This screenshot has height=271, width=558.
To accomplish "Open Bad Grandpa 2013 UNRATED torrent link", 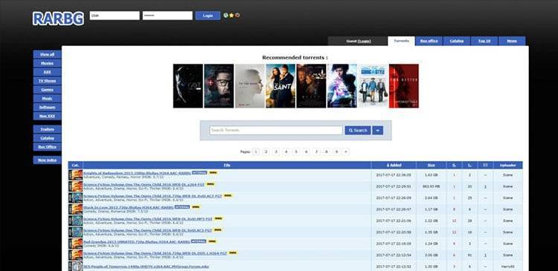I will click(x=137, y=241).
